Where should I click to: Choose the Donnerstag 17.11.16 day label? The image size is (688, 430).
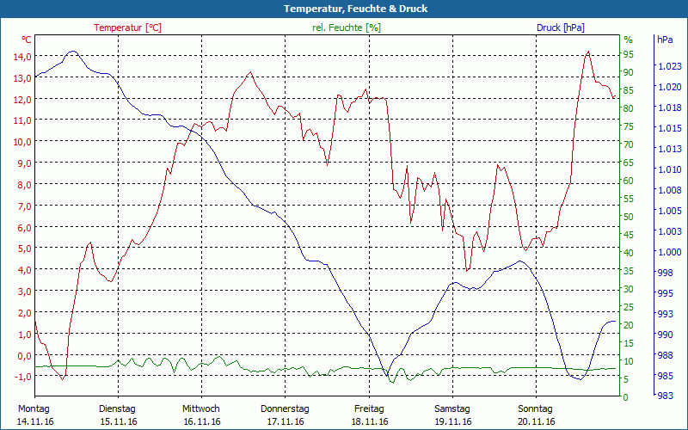point(285,415)
